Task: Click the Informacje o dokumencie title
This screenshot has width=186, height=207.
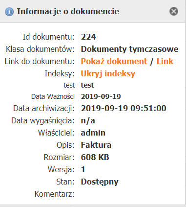Action: pos(68,11)
